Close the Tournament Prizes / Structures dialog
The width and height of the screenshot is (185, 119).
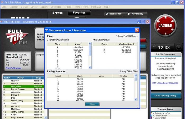137,30
